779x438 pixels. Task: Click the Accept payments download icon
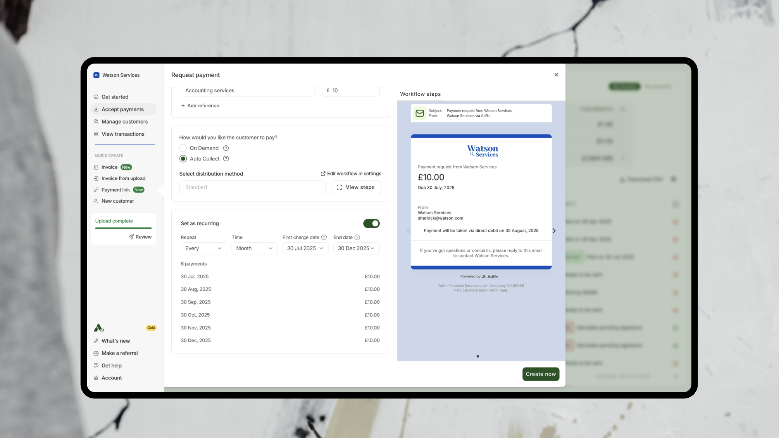click(96, 109)
